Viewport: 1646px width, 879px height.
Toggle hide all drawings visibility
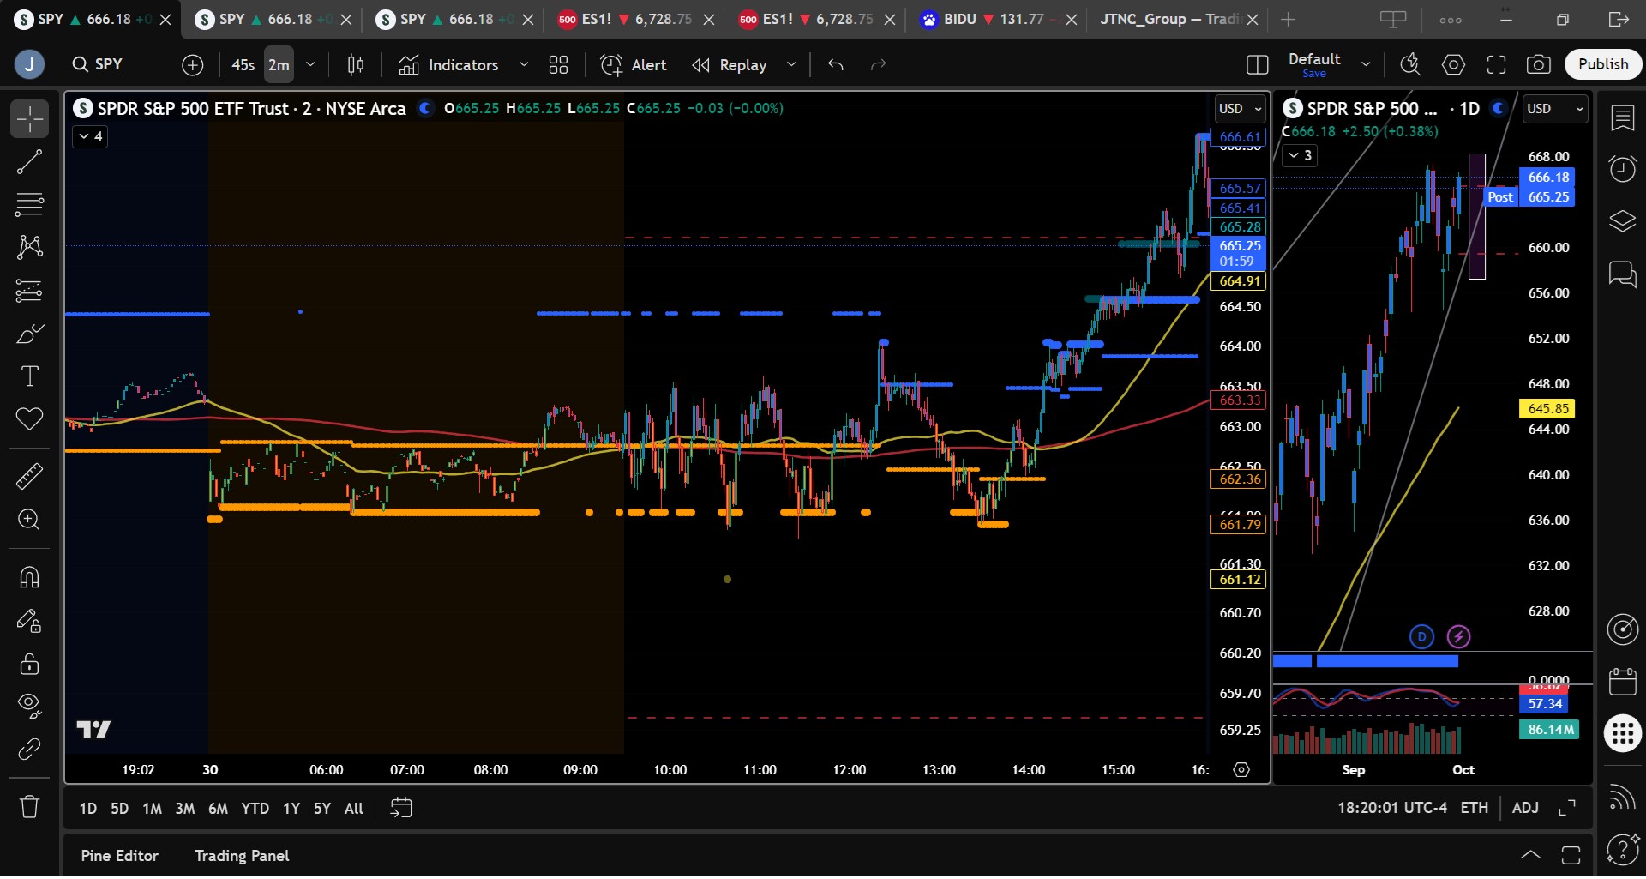[x=29, y=706]
